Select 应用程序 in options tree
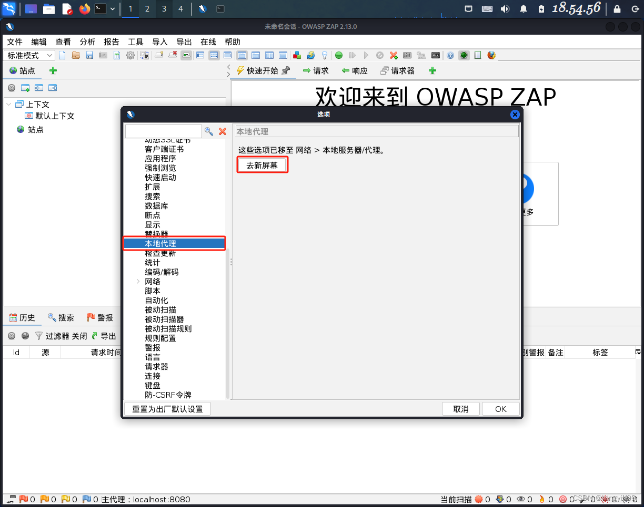Viewport: 644px width, 507px height. (x=160, y=159)
